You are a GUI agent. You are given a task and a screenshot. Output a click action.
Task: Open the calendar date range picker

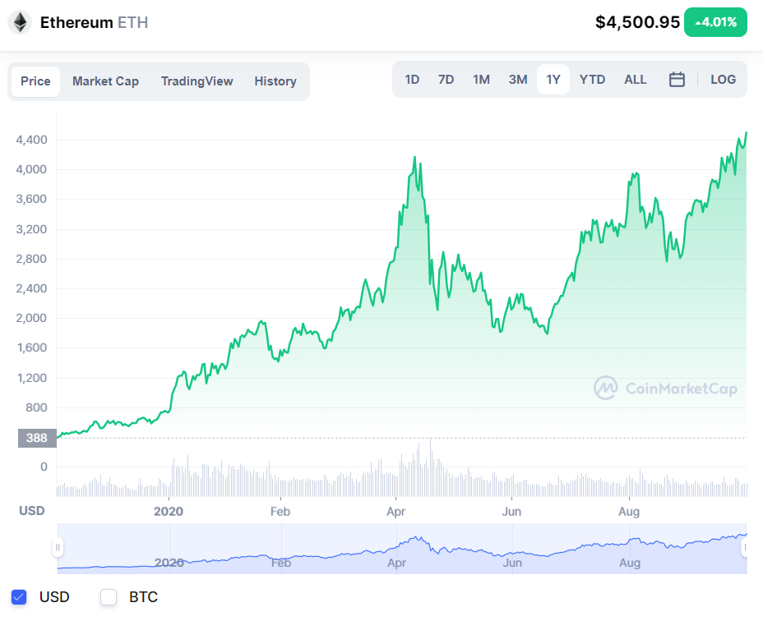click(677, 79)
